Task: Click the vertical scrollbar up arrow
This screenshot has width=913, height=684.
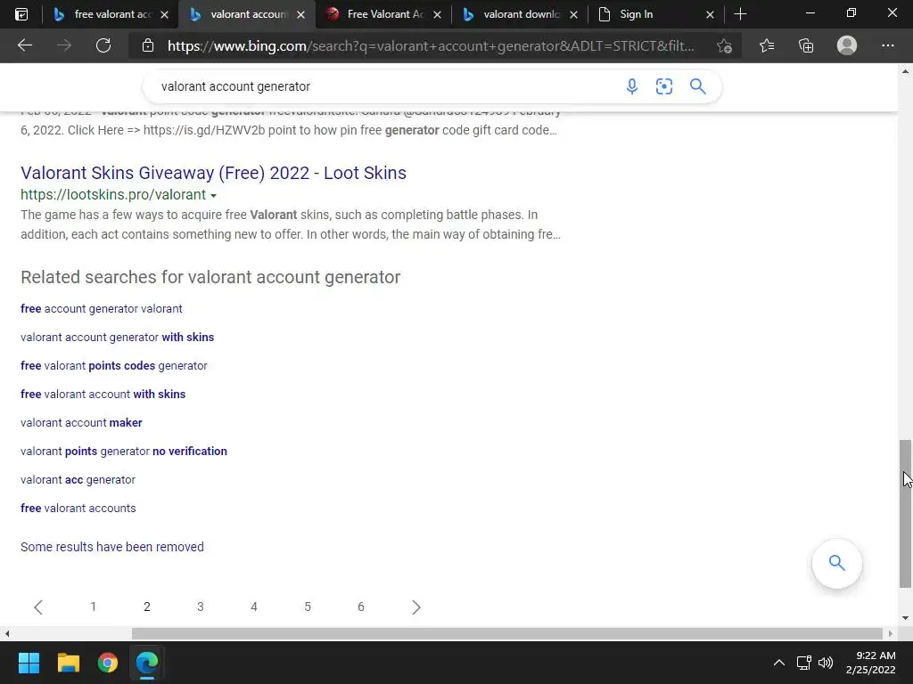Action: coord(905,71)
